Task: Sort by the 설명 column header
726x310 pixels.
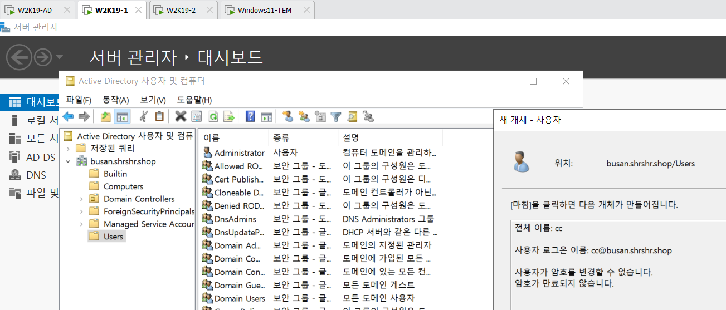Action: click(x=390, y=137)
